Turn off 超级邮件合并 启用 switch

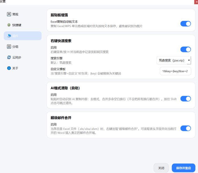[186, 128]
